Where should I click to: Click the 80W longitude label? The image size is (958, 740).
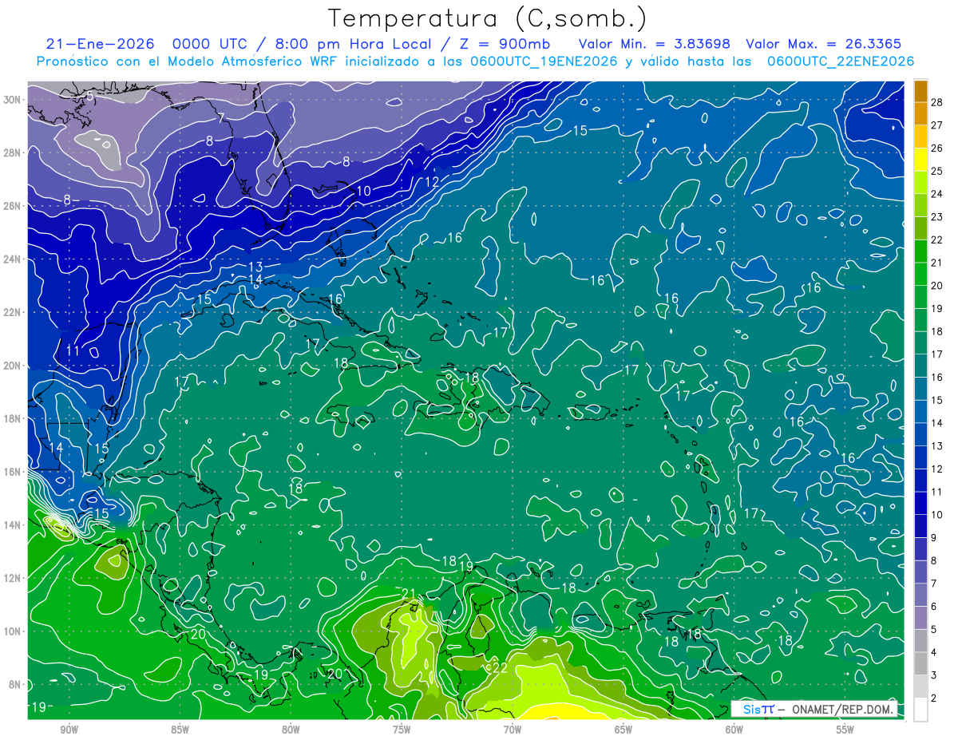click(291, 730)
